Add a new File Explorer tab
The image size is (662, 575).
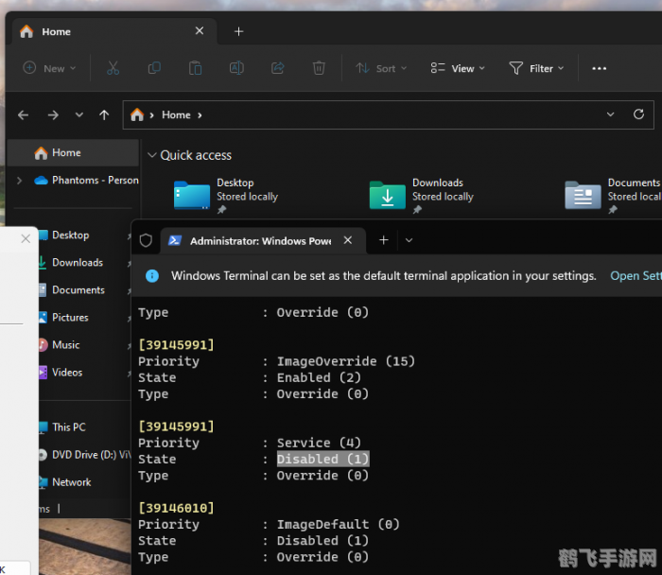pos(238,31)
